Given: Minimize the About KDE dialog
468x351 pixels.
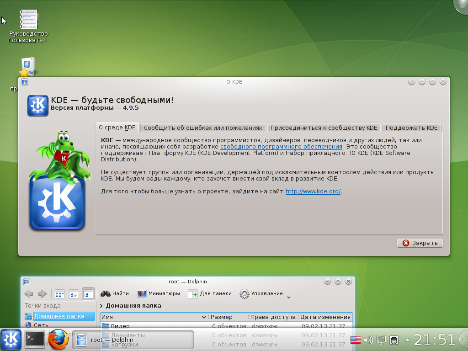Looking at the screenshot, I should point(422,81).
